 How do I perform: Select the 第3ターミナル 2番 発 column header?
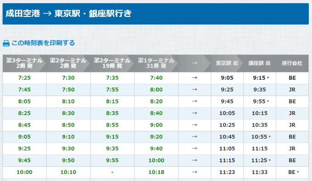coord(24,63)
